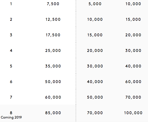Select the 12,500 cell in row 2
The image size is (148, 122).
point(53,20)
